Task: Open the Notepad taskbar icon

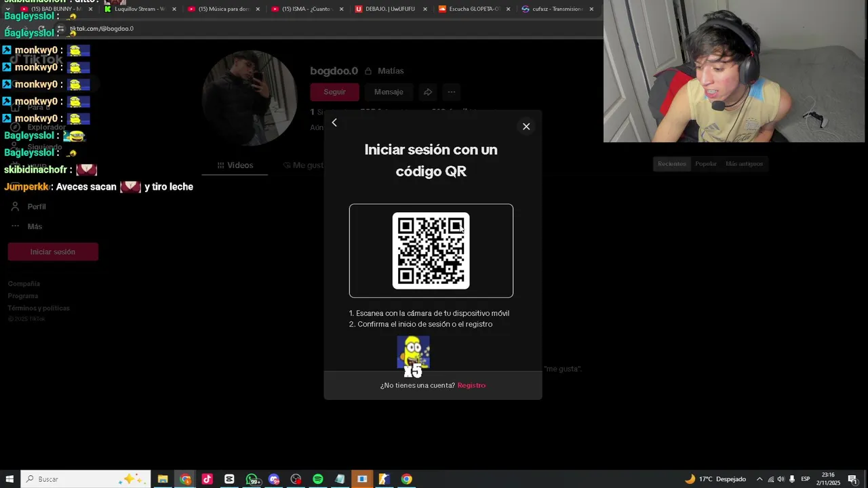Action: (x=340, y=479)
